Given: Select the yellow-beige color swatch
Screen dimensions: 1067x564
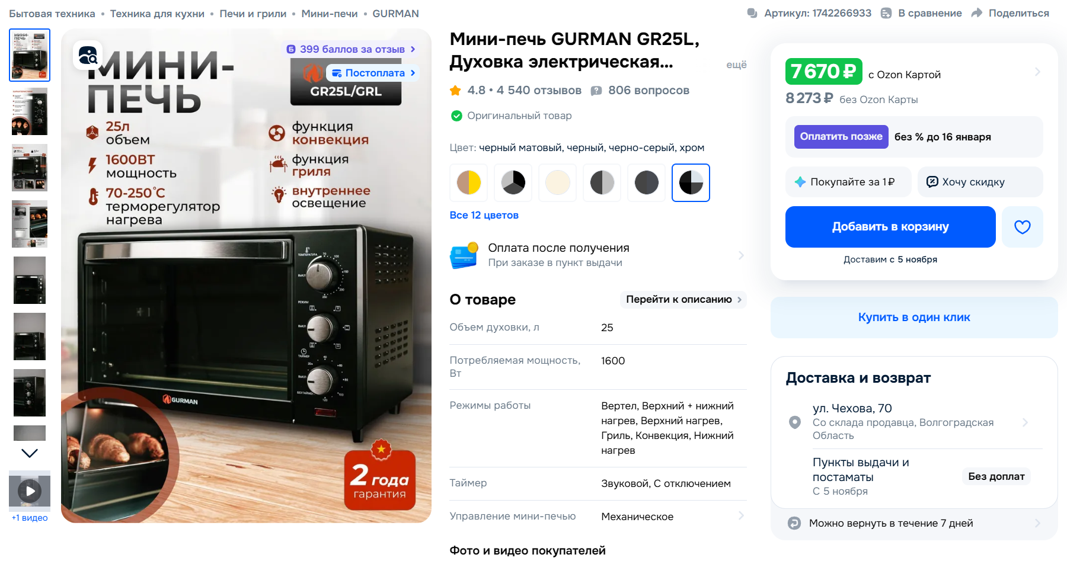Looking at the screenshot, I should coord(468,182).
